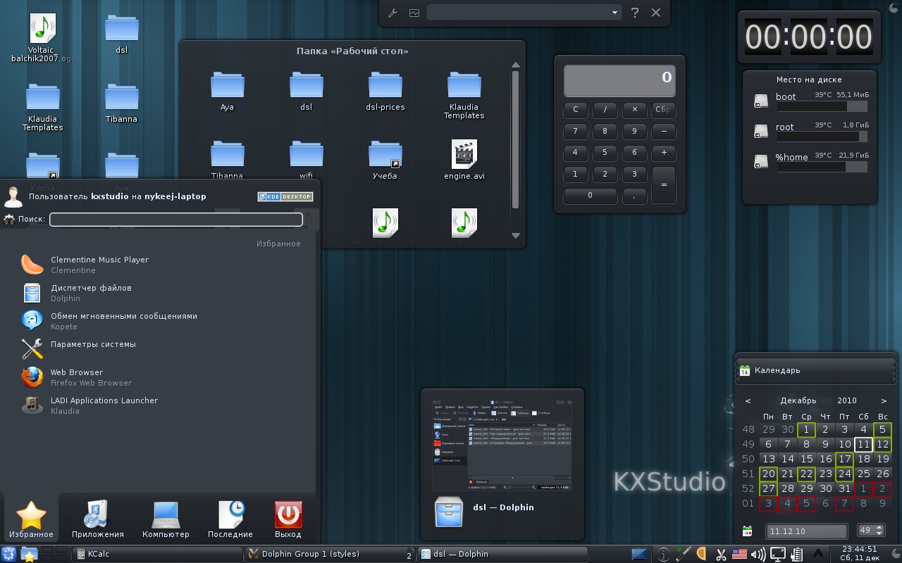Expand the top widget combo box dropdown

coord(614,13)
